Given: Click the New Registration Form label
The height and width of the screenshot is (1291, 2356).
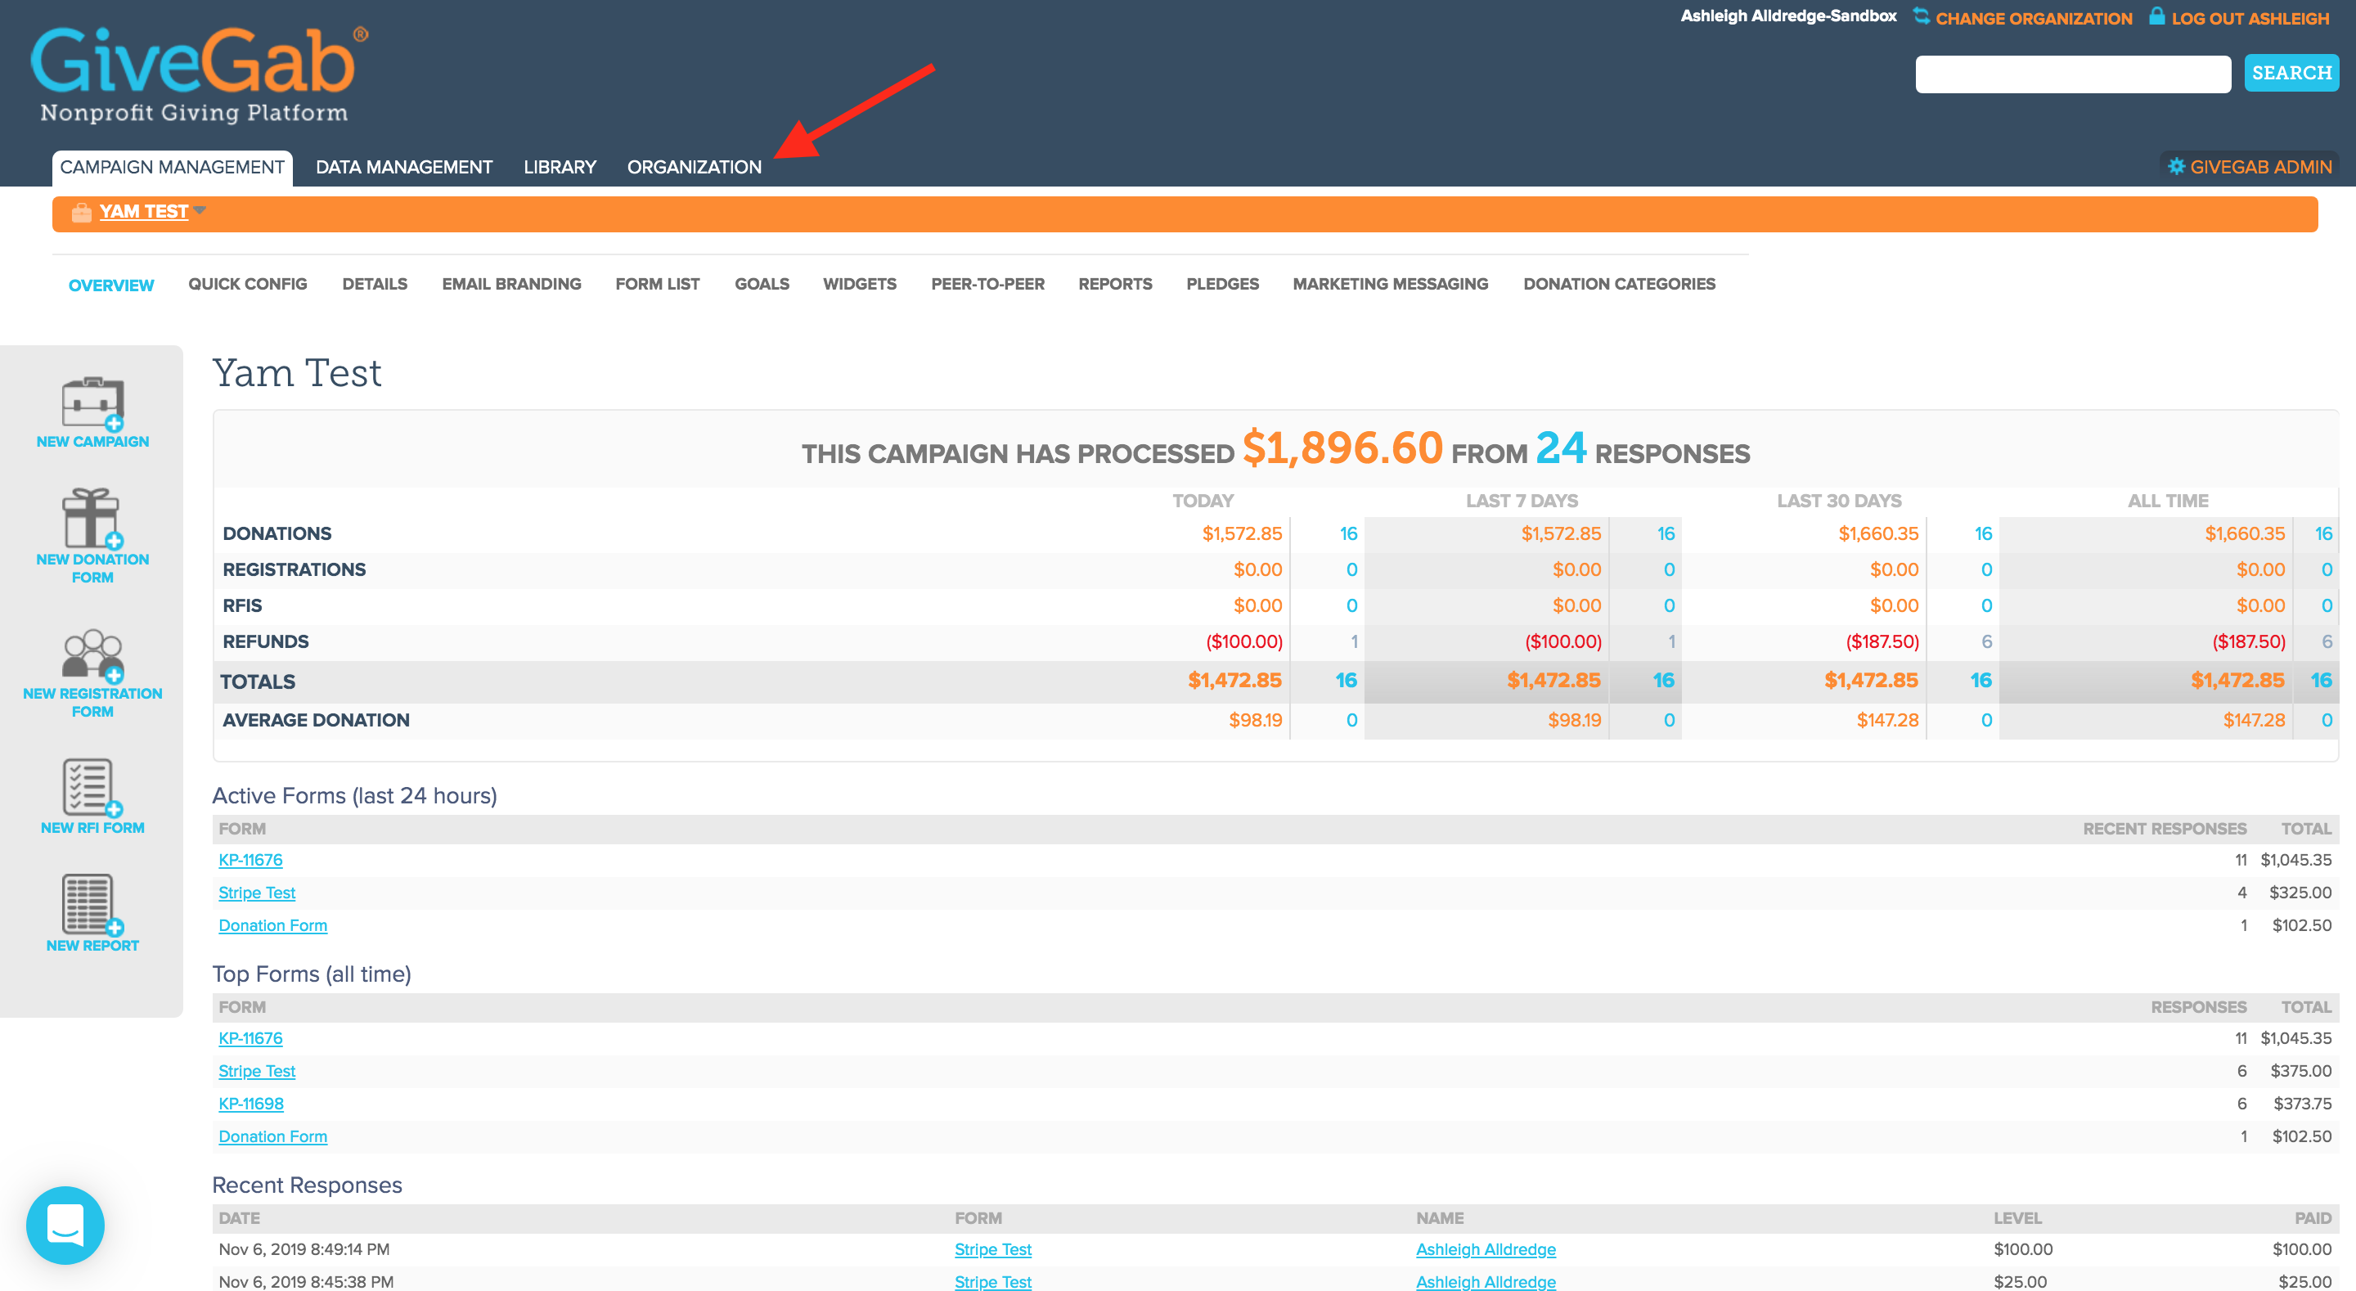Looking at the screenshot, I should tap(92, 703).
